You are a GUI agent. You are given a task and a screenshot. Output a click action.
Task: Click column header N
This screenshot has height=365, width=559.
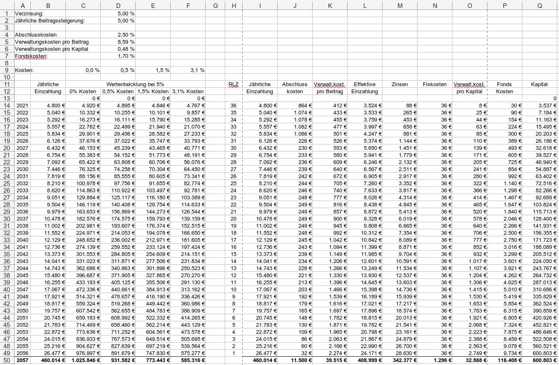(x=435, y=5)
